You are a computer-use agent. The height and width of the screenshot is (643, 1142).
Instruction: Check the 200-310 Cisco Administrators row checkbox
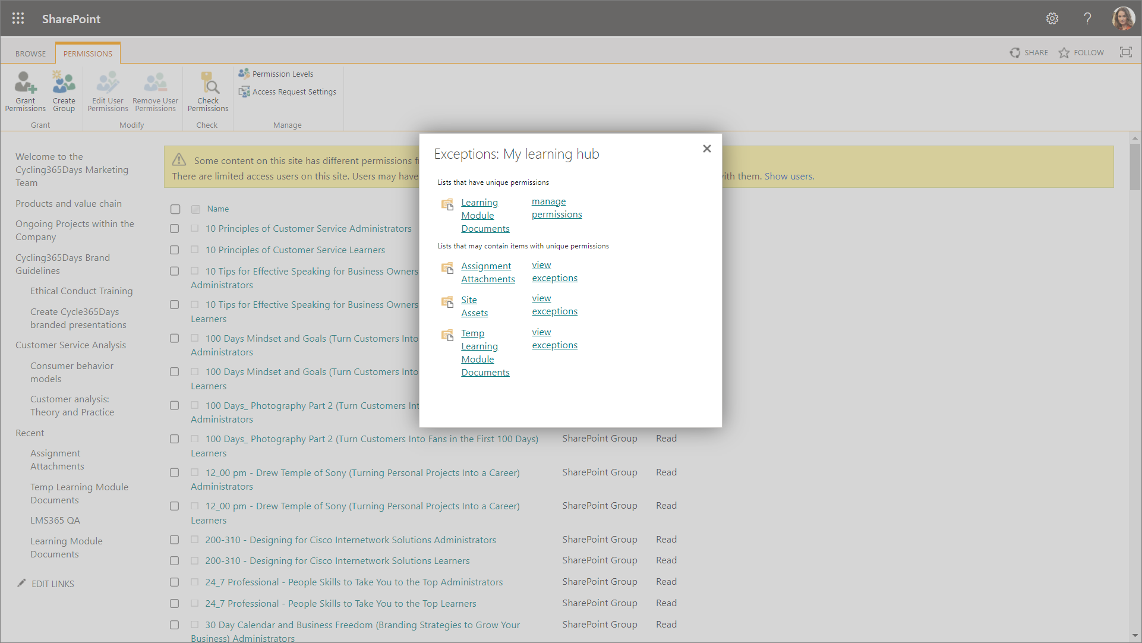point(174,540)
